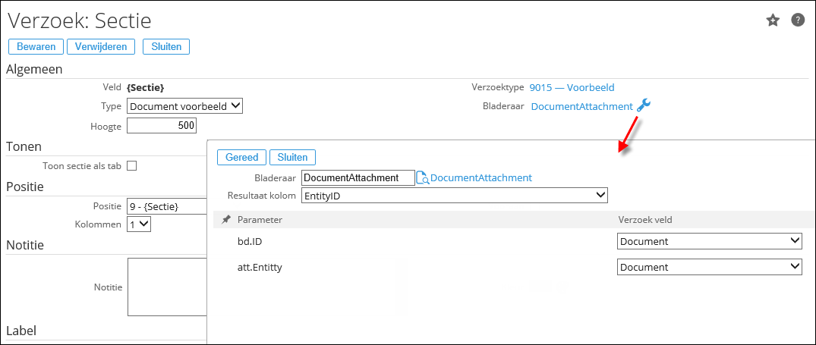The width and height of the screenshot is (816, 345).
Task: Open the bd.ID Verzoek veld dropdown
Action: [709, 241]
